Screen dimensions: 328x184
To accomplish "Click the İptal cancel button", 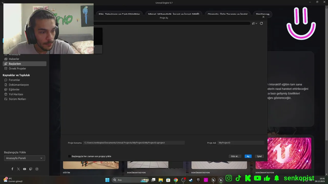I will pos(259,156).
